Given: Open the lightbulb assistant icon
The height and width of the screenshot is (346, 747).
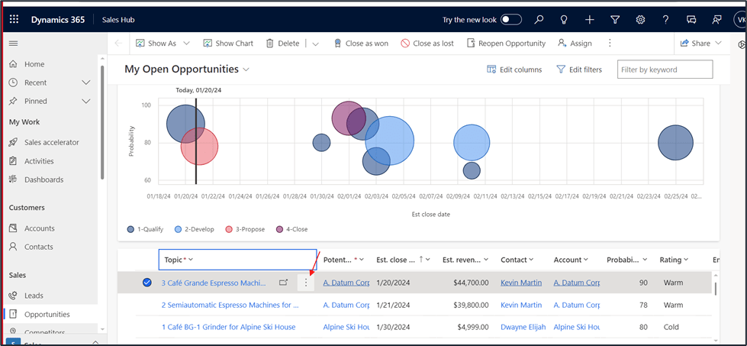Looking at the screenshot, I should [x=564, y=19].
